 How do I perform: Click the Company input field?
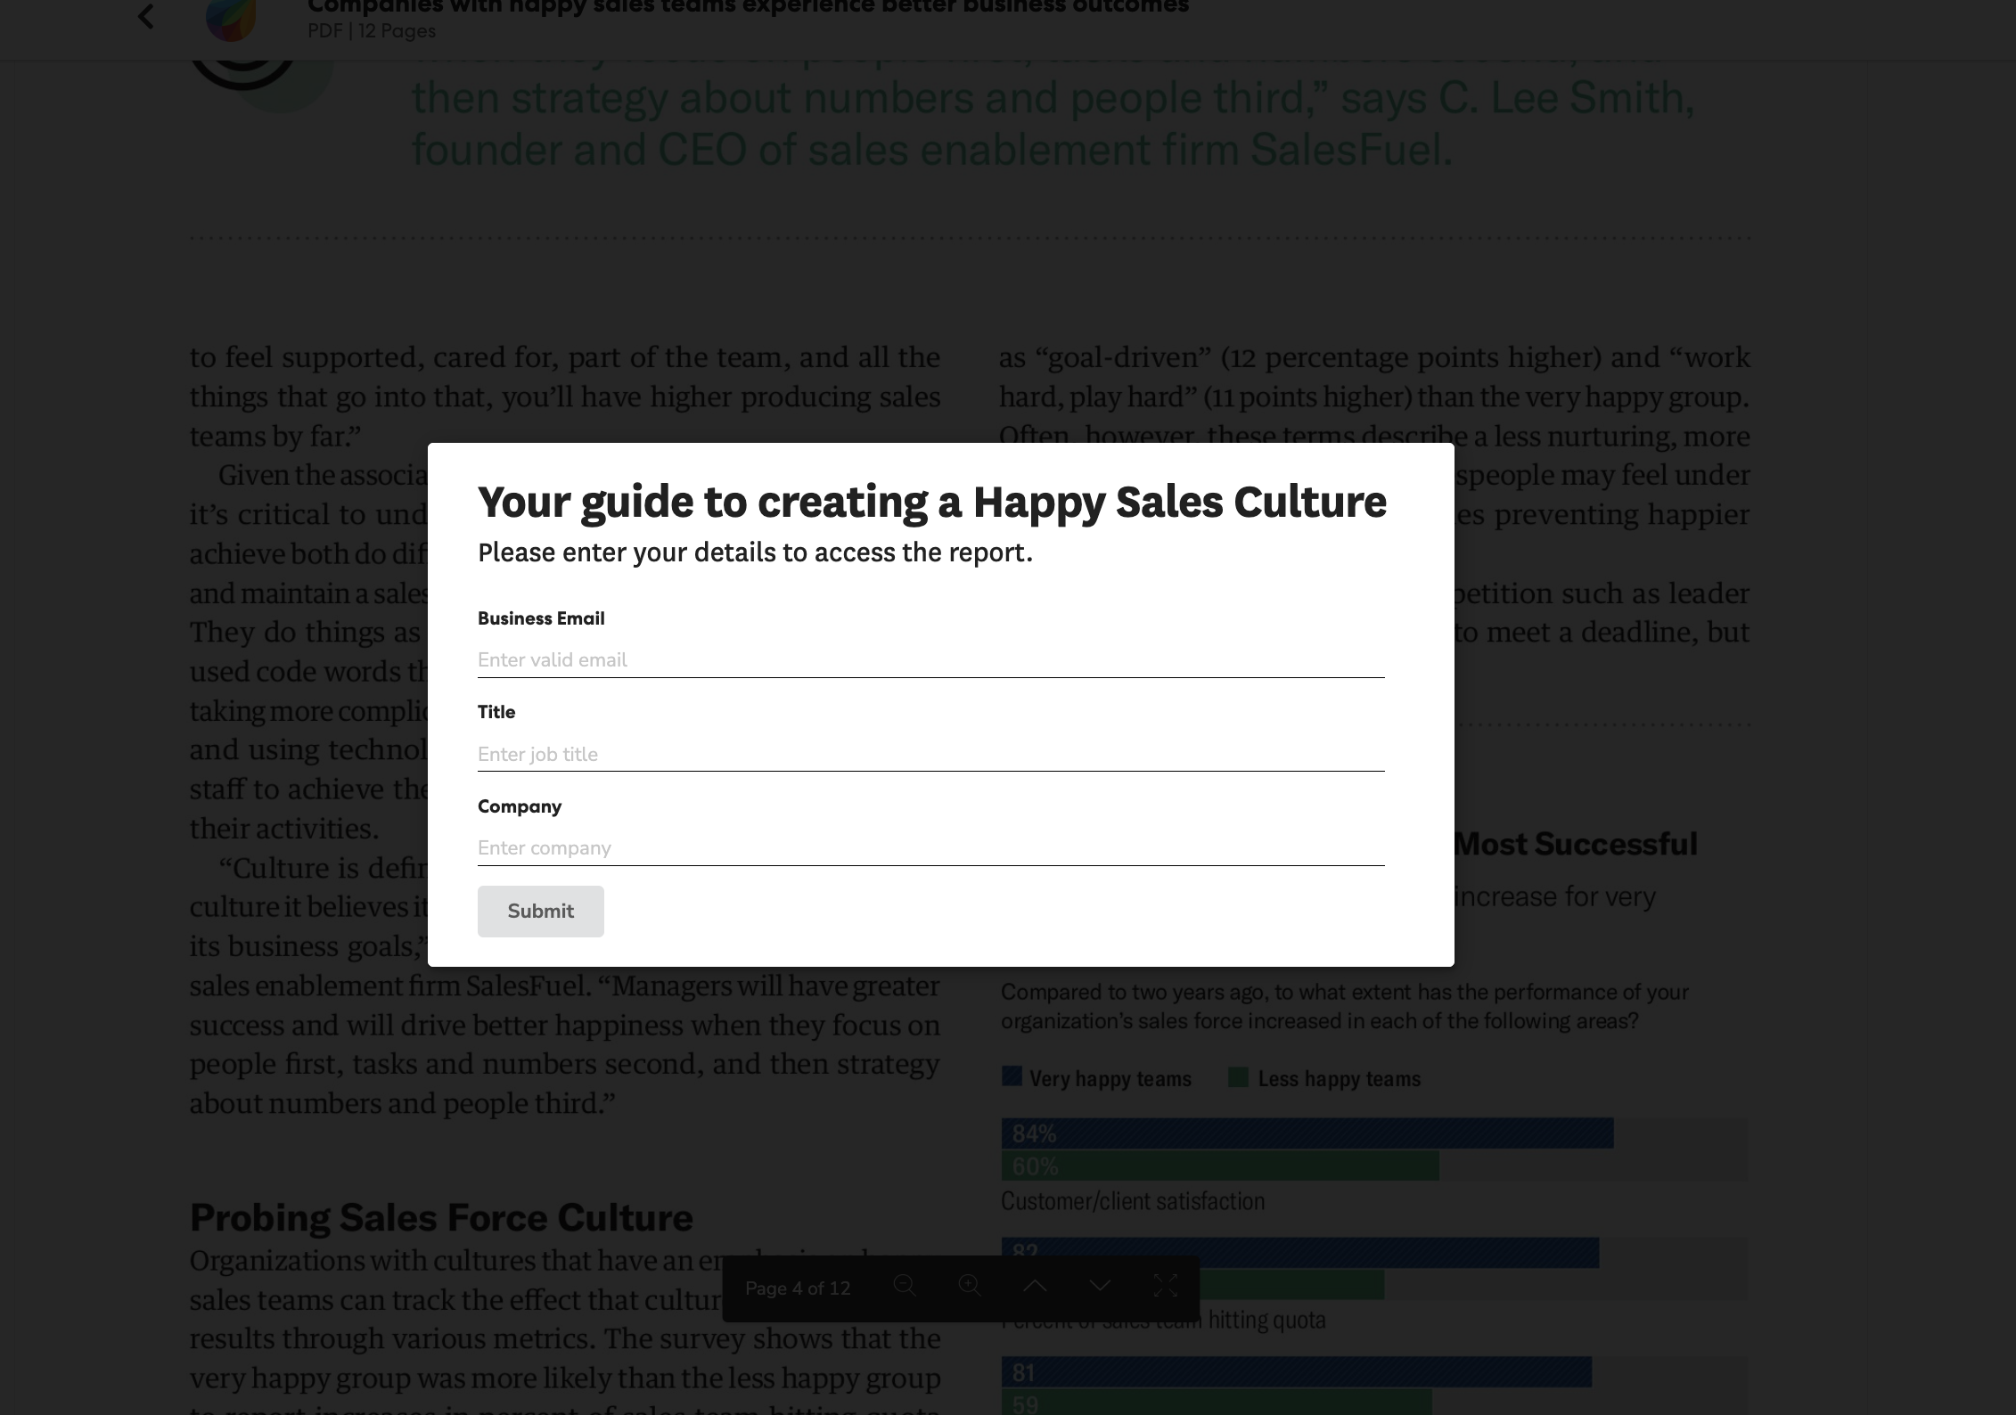pyautogui.click(x=930, y=848)
